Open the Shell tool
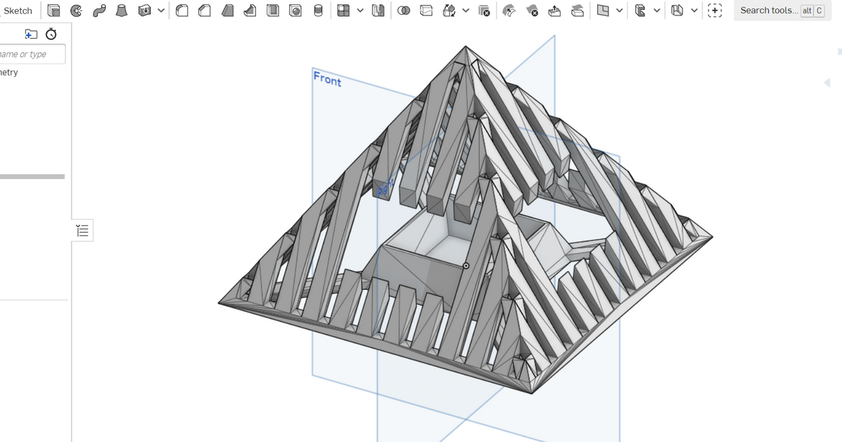The width and height of the screenshot is (842, 442). [273, 10]
